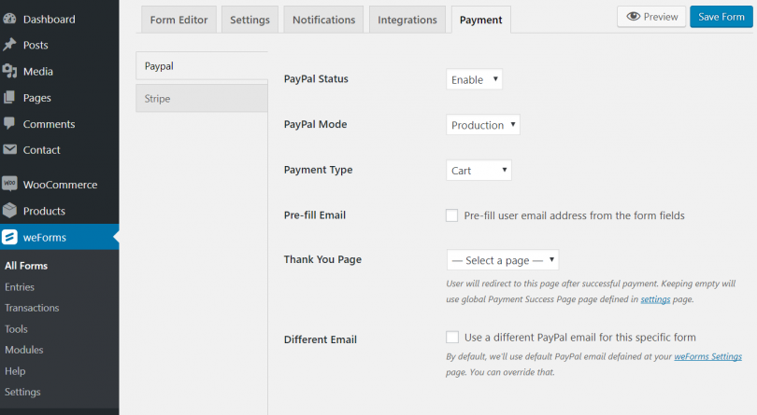Image resolution: width=757 pixels, height=415 pixels.
Task: Click the WooCommerce logo icon
Action: 10,184
